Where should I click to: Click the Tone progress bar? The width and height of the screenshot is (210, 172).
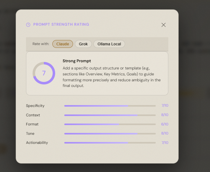[x=110, y=134]
